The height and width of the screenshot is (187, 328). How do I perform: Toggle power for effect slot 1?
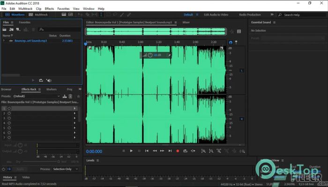tap(9, 108)
